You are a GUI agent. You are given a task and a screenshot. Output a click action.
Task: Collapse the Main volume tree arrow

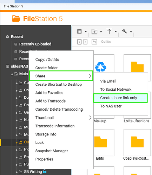click(12, 74)
